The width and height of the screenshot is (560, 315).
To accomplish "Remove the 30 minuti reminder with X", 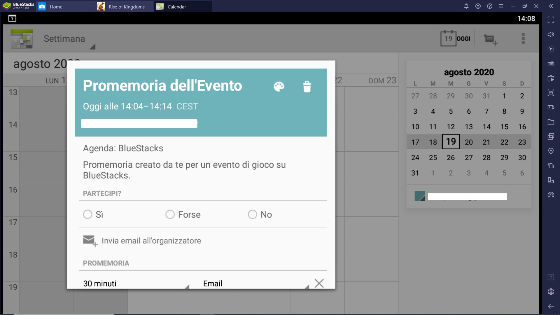I will pos(319,283).
